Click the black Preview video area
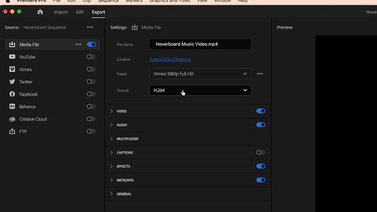Viewport: 377px width, 212px height. (x=346, y=124)
